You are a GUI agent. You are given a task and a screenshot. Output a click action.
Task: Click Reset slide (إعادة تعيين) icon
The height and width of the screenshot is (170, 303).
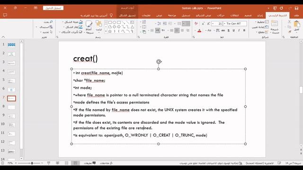click(267, 27)
